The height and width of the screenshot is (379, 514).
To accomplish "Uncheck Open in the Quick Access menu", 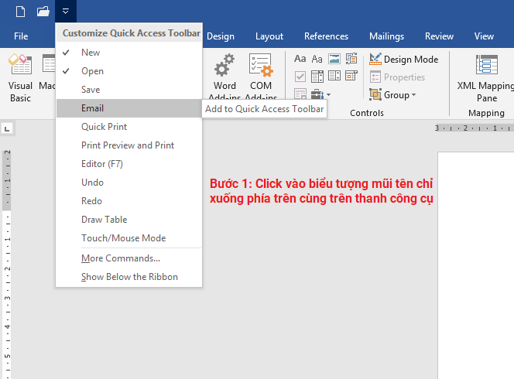I will [128, 71].
